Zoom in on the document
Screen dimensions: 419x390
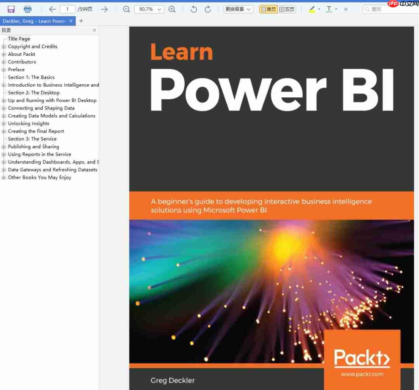172,9
